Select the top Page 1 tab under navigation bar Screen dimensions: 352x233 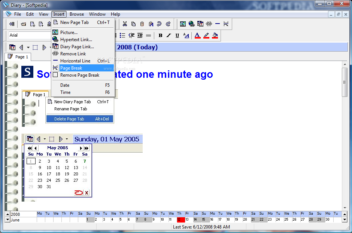[18, 57]
